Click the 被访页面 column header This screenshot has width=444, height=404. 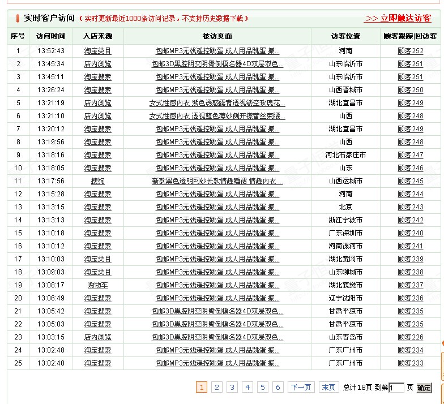point(217,36)
